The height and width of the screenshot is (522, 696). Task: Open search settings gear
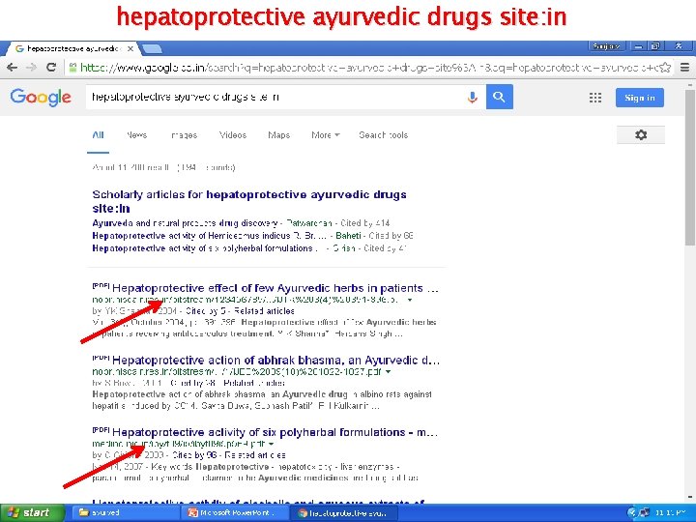tap(641, 135)
